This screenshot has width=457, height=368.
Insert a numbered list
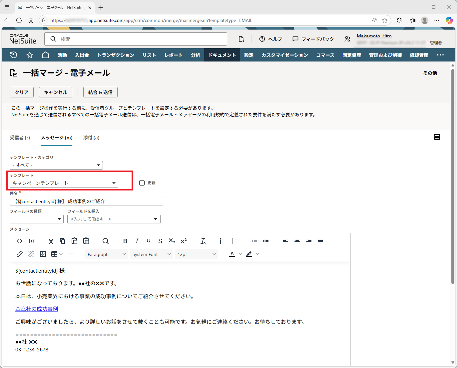pyautogui.click(x=223, y=241)
